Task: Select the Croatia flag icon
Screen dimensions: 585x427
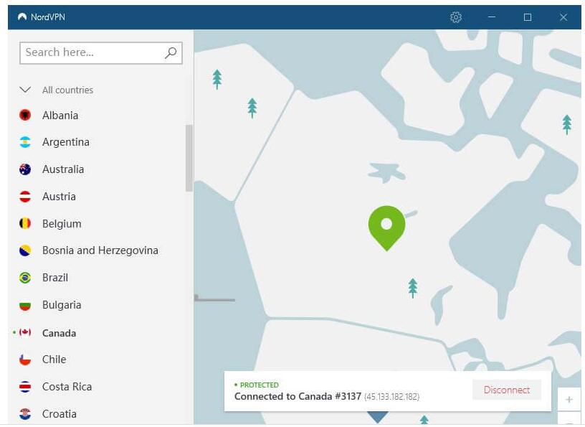Action: 25,414
